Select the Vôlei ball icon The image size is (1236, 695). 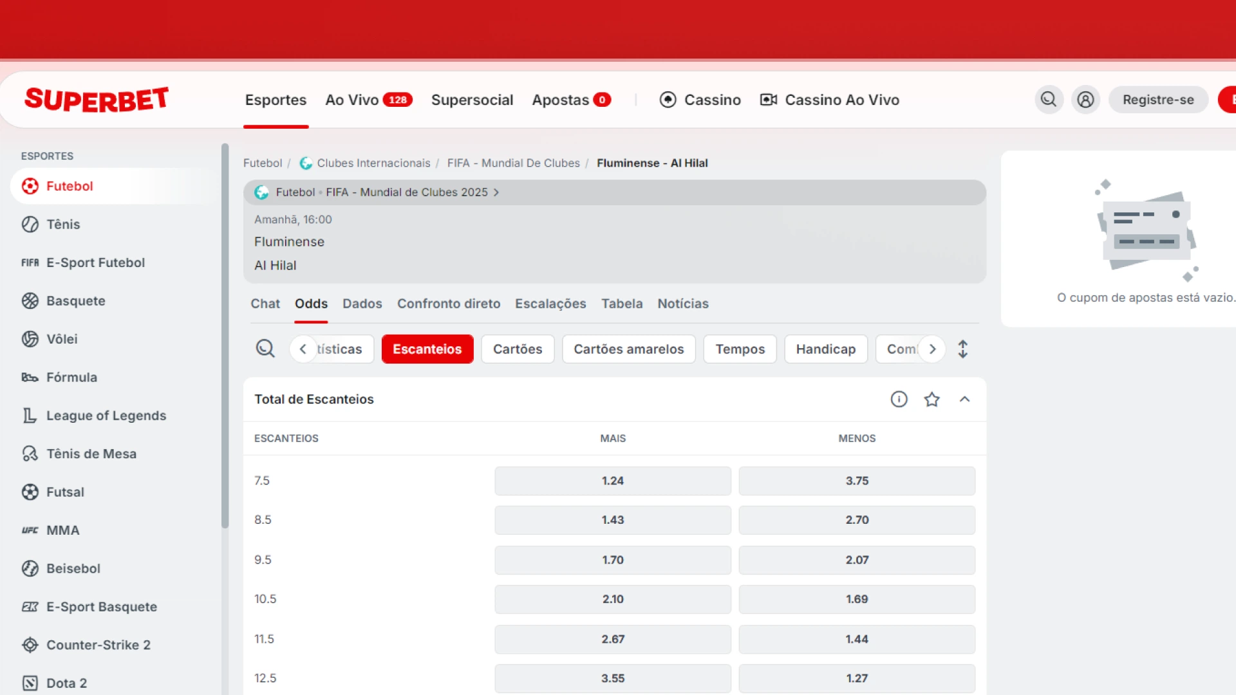(x=30, y=338)
